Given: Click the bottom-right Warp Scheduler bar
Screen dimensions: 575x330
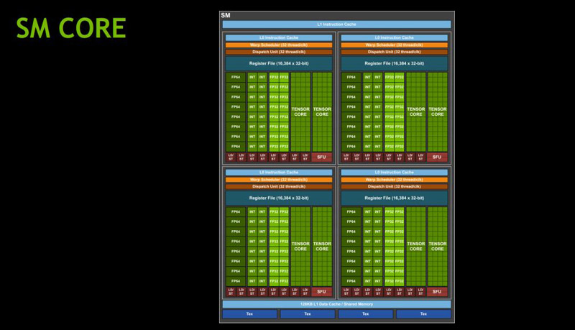Looking at the screenshot, I should (x=395, y=180).
